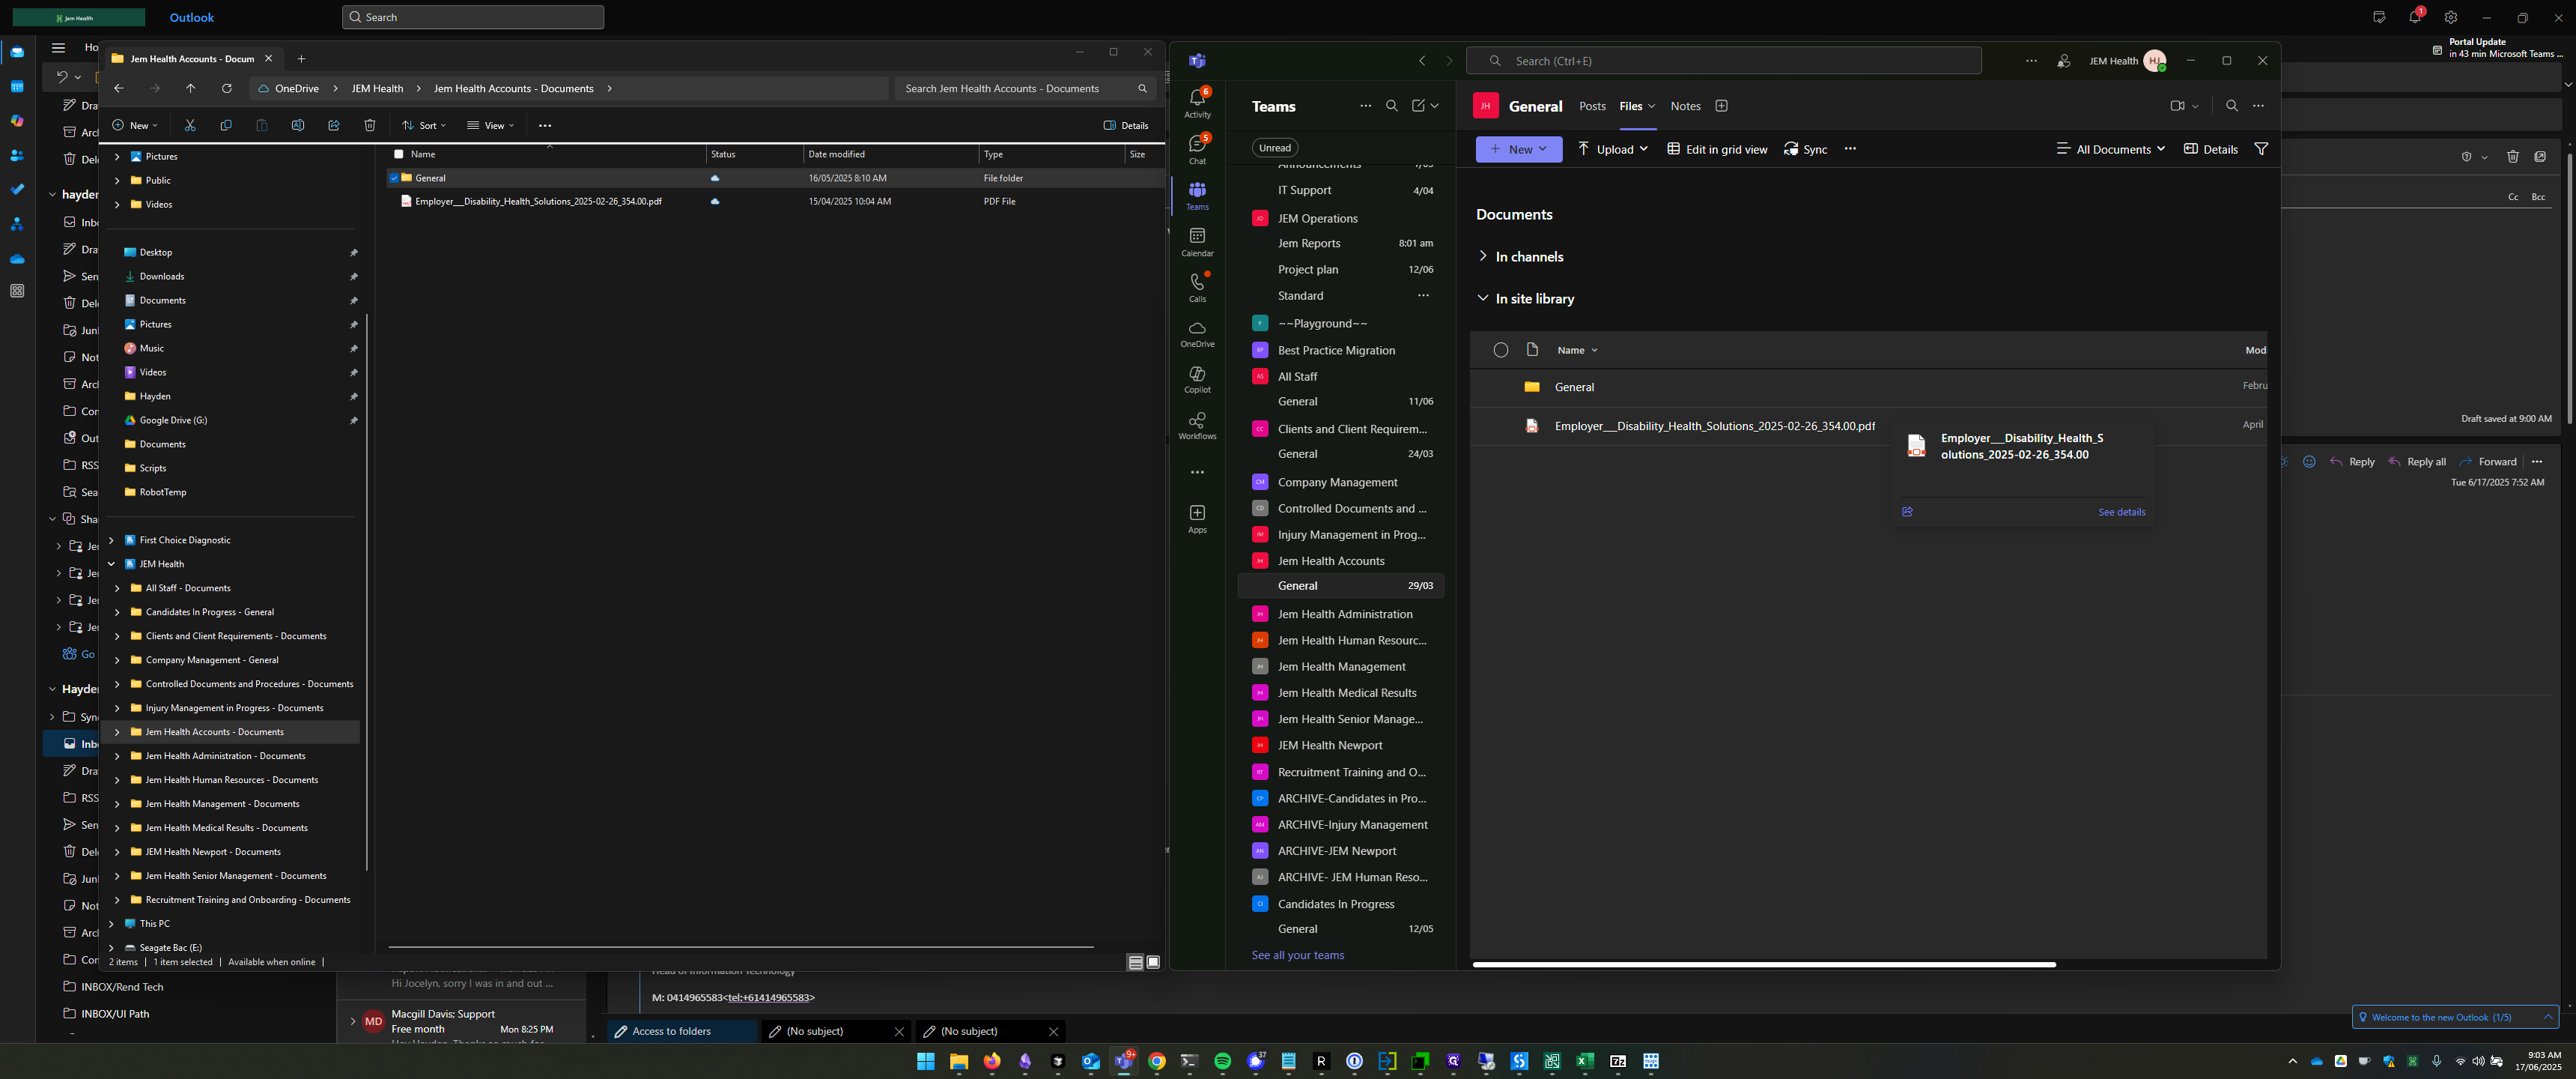Click File Explorer refresh button
The image size is (2576, 1079).
pyautogui.click(x=227, y=88)
